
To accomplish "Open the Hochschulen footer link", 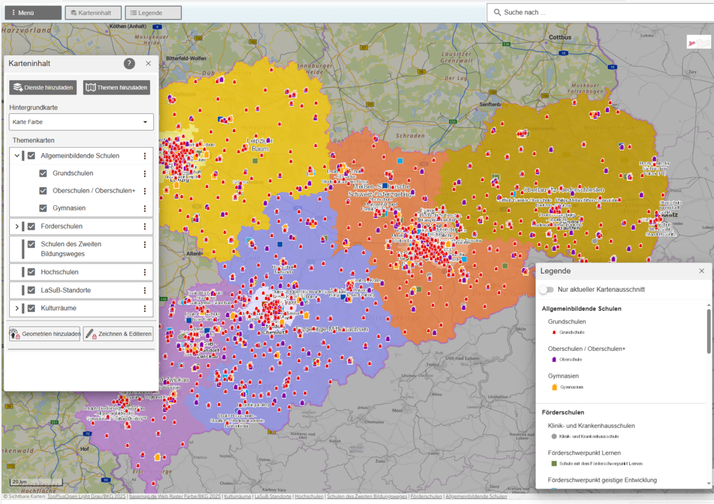I will click(308, 496).
